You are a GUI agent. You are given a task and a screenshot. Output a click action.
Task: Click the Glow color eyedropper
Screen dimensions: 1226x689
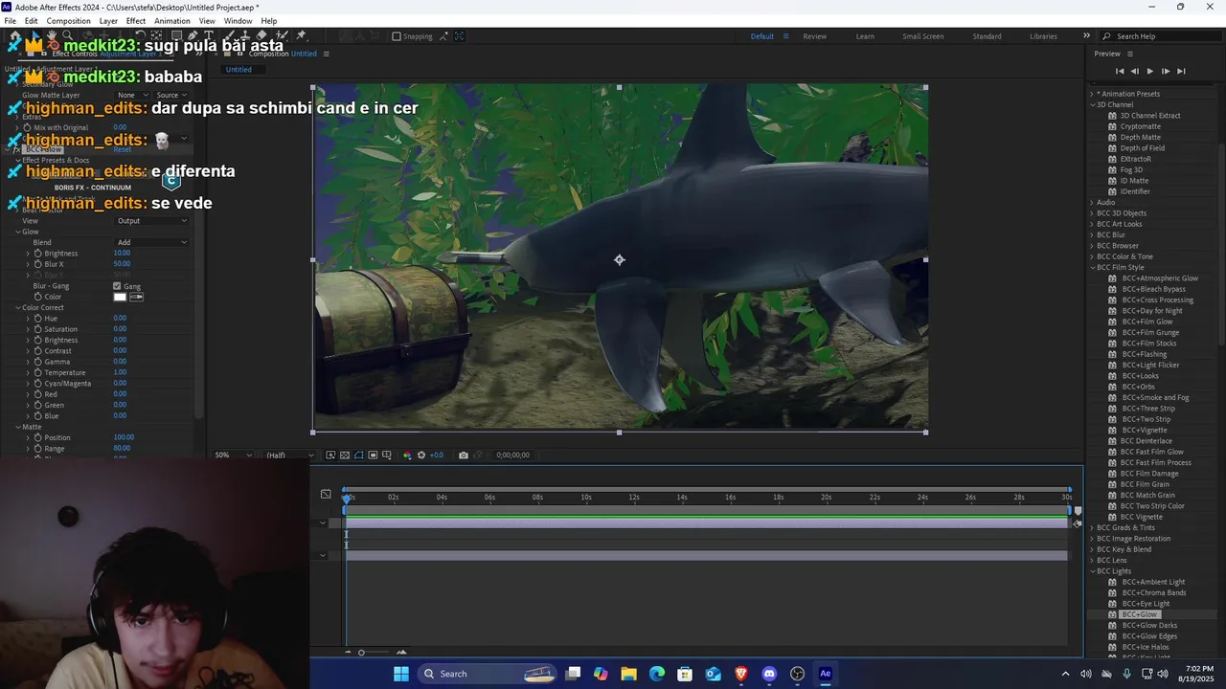click(x=137, y=297)
